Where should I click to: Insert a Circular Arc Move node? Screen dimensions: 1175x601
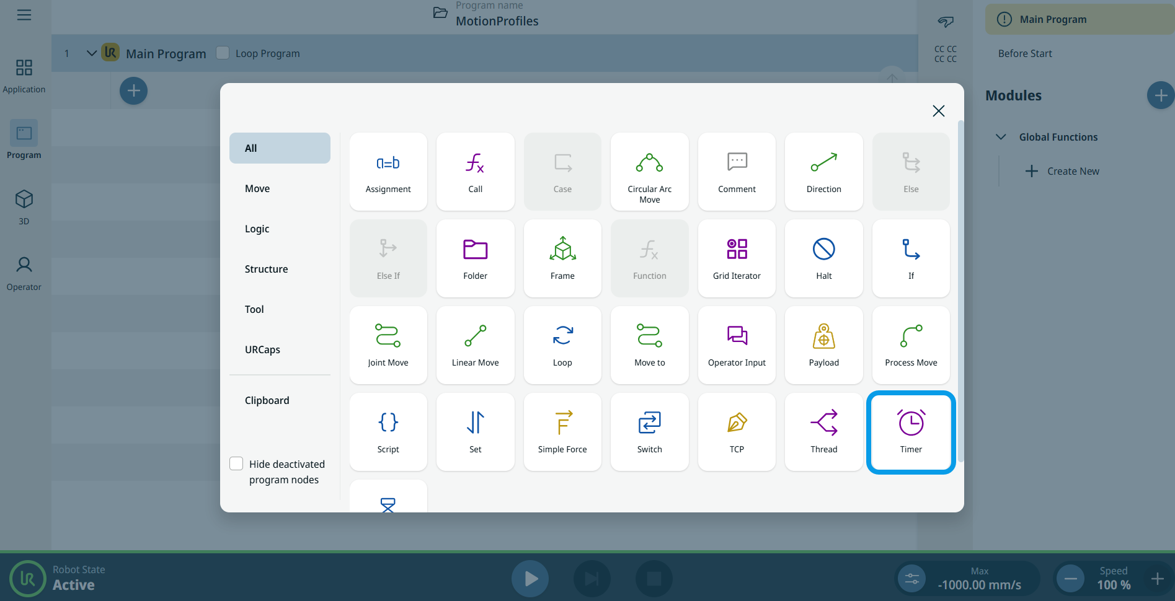pyautogui.click(x=649, y=172)
